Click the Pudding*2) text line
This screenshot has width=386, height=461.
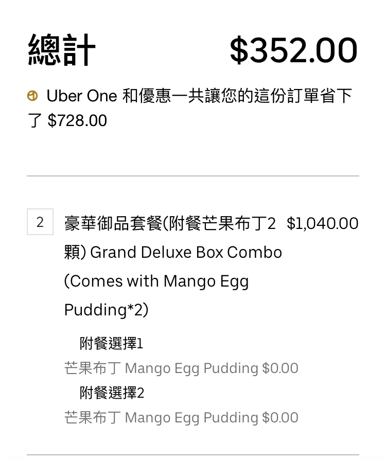[107, 310]
